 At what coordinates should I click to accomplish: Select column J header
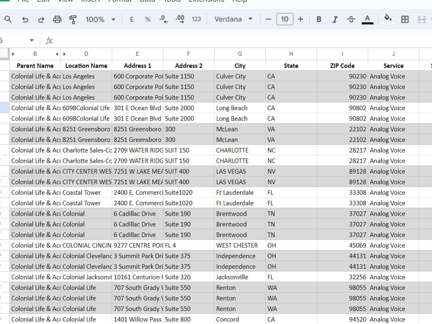(394, 54)
